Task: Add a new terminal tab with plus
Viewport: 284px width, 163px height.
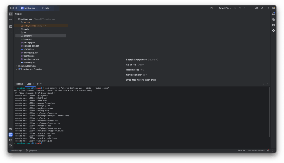Action: (37, 84)
